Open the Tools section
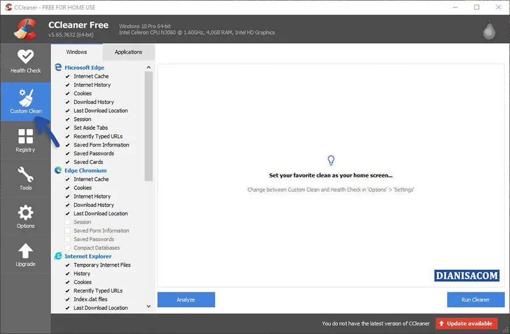The width and height of the screenshot is (510, 334). click(x=25, y=178)
